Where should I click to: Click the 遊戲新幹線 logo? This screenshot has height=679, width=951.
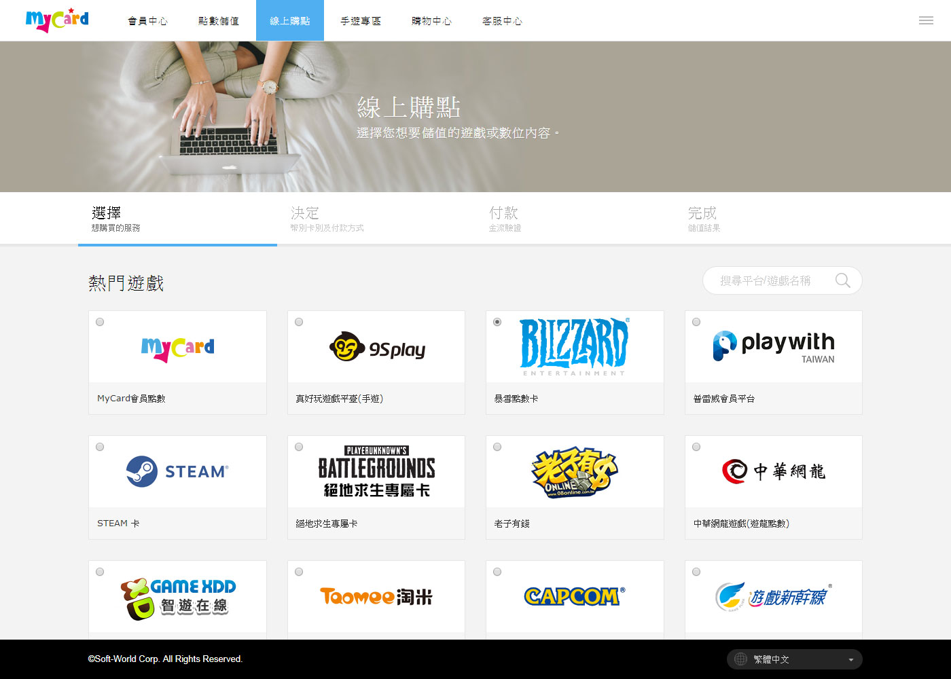(774, 596)
